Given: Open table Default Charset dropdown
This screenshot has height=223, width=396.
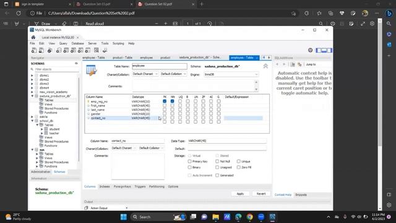Looking at the screenshot, I should (x=145, y=74).
